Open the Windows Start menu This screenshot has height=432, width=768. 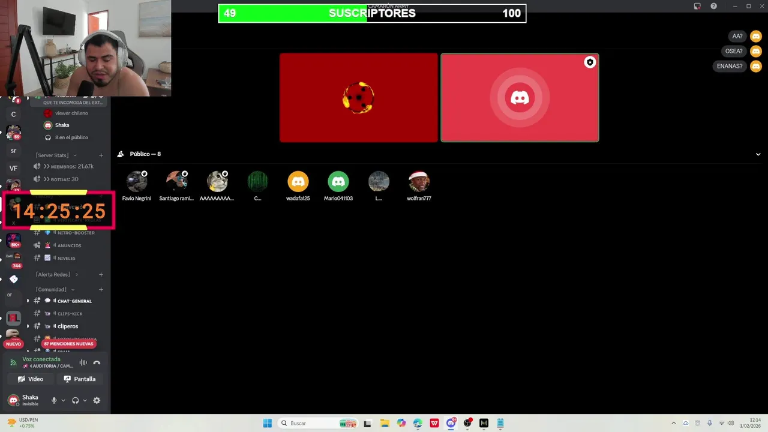coord(268,423)
